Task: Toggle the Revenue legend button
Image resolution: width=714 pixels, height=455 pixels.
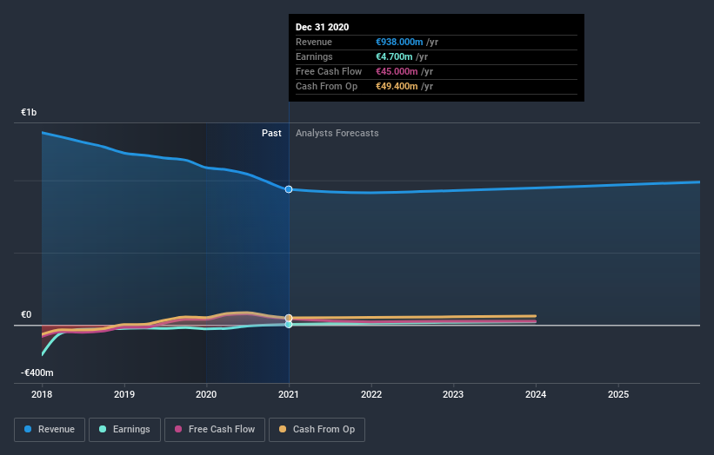Action: pyautogui.click(x=50, y=430)
